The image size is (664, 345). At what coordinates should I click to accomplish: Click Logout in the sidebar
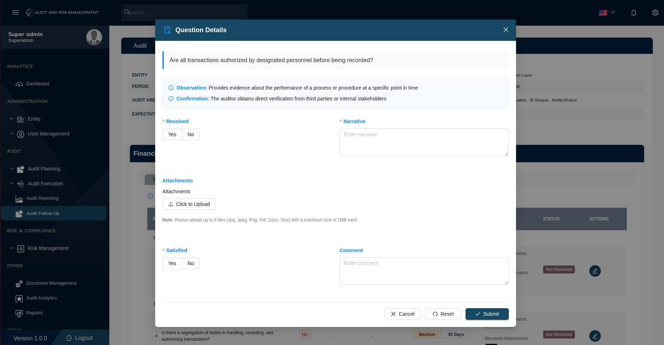(80, 338)
